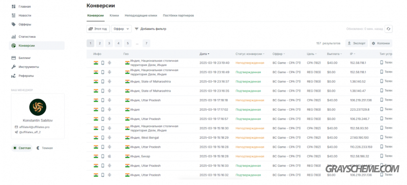Image resolution: width=407 pixels, height=185 pixels.
Task: Select pagination page 1
Action: pyautogui.click(x=91, y=43)
